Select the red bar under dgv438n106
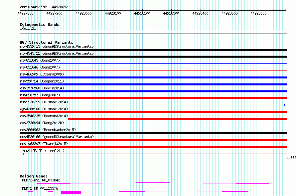The height and width of the screenshot is (196, 296). click(153, 112)
